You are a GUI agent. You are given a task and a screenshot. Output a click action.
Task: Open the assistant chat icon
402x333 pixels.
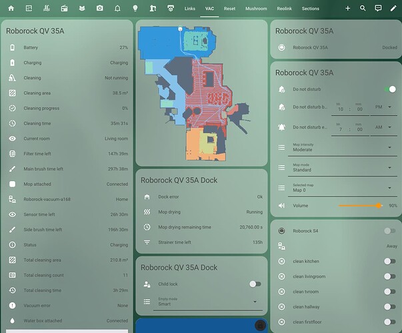pyautogui.click(x=378, y=8)
